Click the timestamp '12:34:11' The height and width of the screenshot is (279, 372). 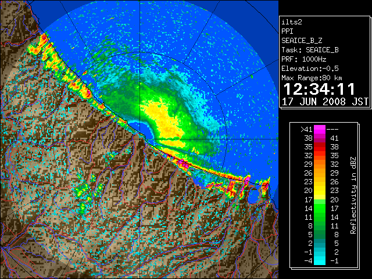(319, 89)
